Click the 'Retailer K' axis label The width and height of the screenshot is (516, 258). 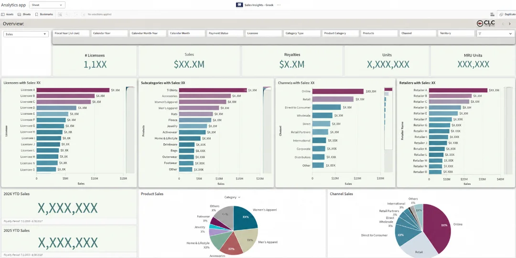click(x=420, y=149)
